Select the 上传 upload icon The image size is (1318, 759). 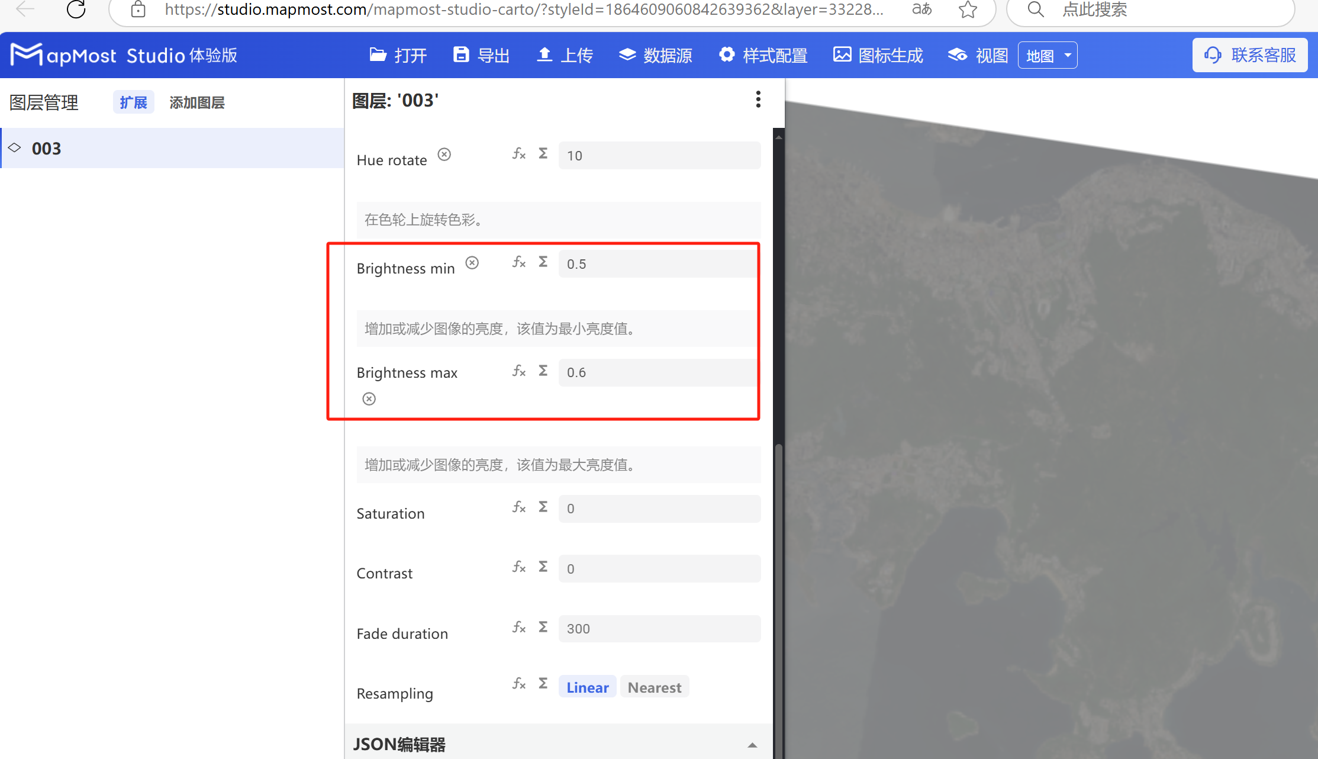(544, 54)
